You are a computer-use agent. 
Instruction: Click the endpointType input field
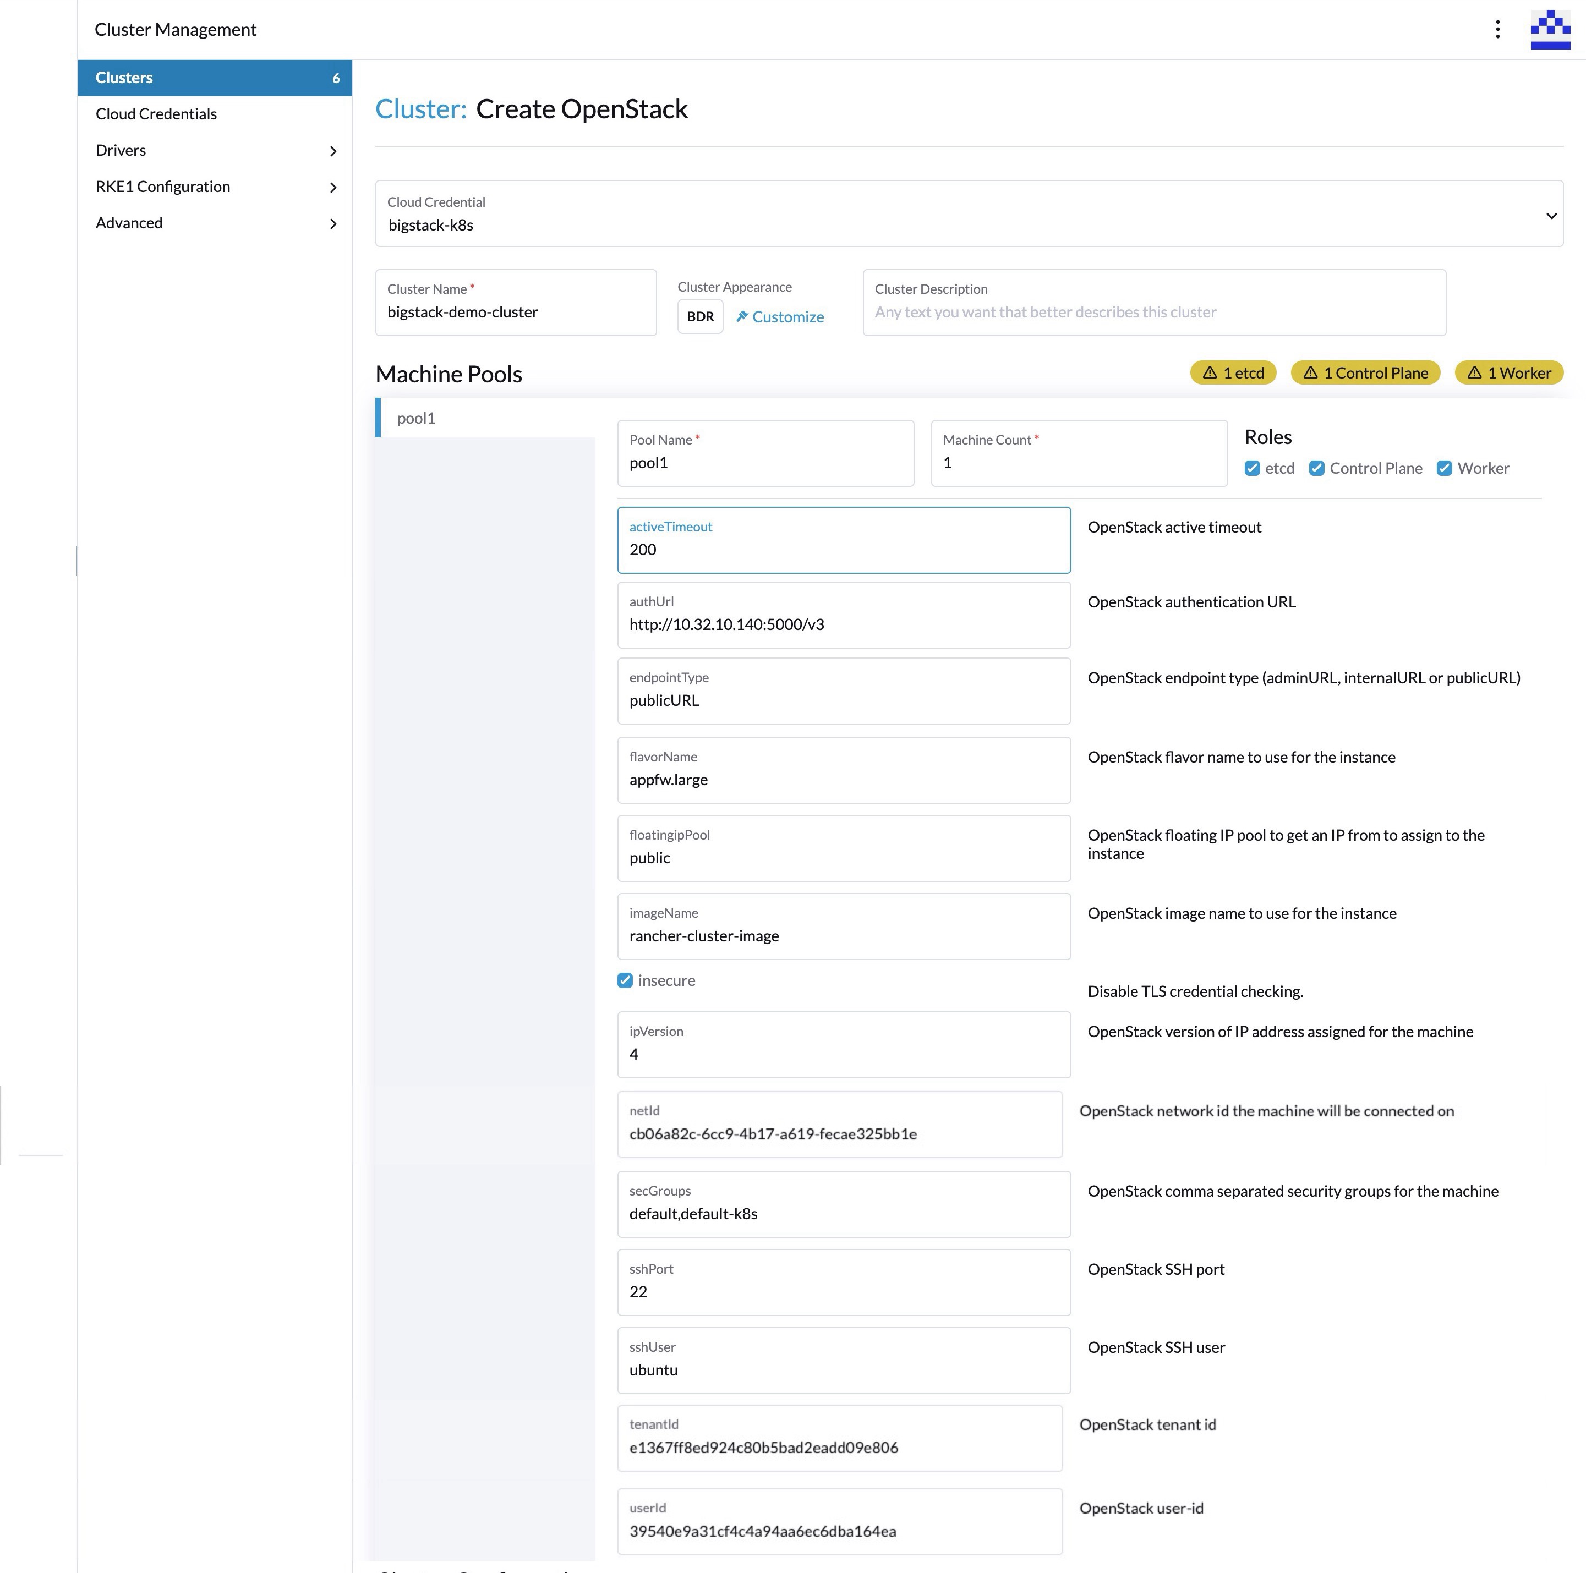click(844, 691)
